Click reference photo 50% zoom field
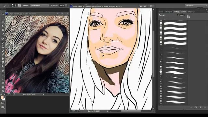The width and height of the screenshot is (208, 117). click(x=9, y=94)
